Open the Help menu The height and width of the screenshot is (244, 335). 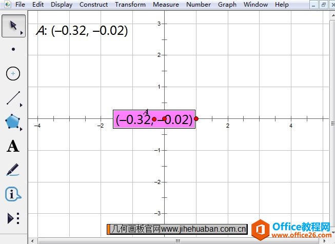282,5
